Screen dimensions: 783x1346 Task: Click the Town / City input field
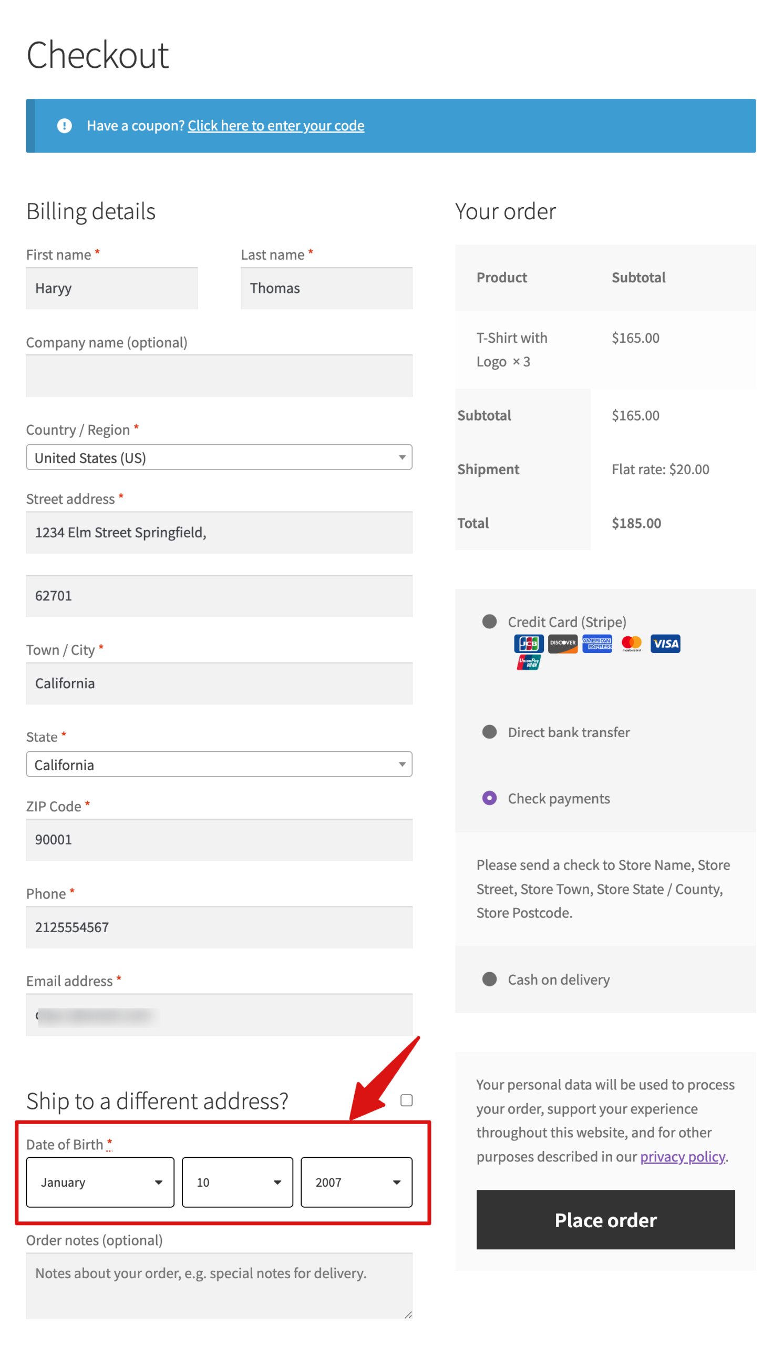[219, 684]
